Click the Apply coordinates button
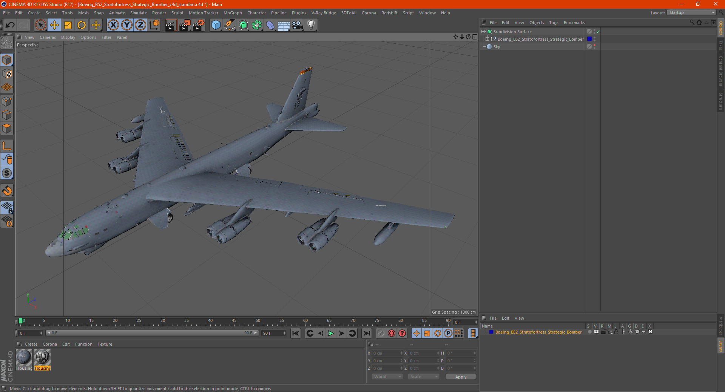 461,377
